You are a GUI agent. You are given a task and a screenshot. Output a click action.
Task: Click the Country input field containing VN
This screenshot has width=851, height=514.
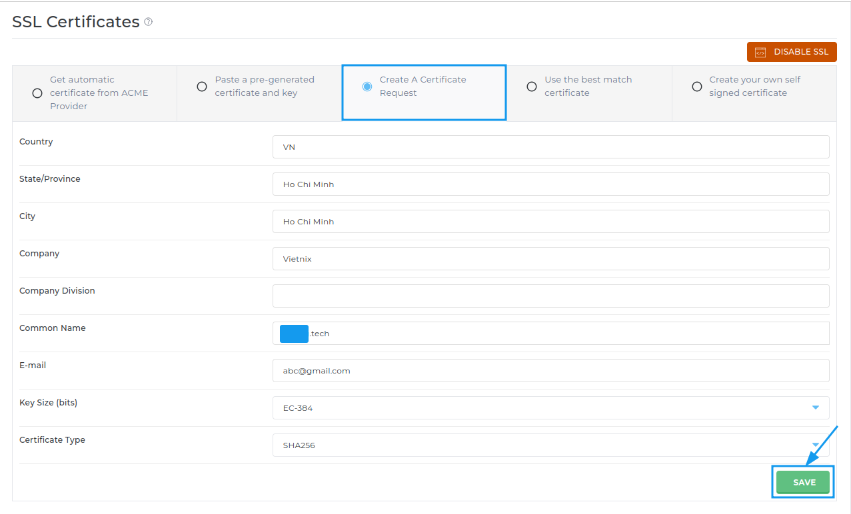coord(551,147)
